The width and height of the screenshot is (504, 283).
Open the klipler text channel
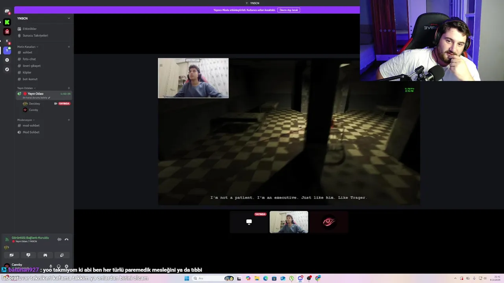pos(27,72)
